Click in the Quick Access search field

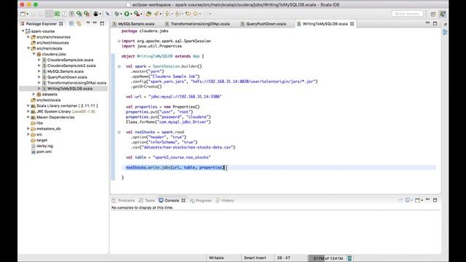tap(407, 14)
